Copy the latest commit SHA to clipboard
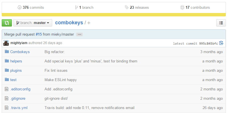Viewport: 227px width, 113px height. pyautogui.click(x=221, y=43)
